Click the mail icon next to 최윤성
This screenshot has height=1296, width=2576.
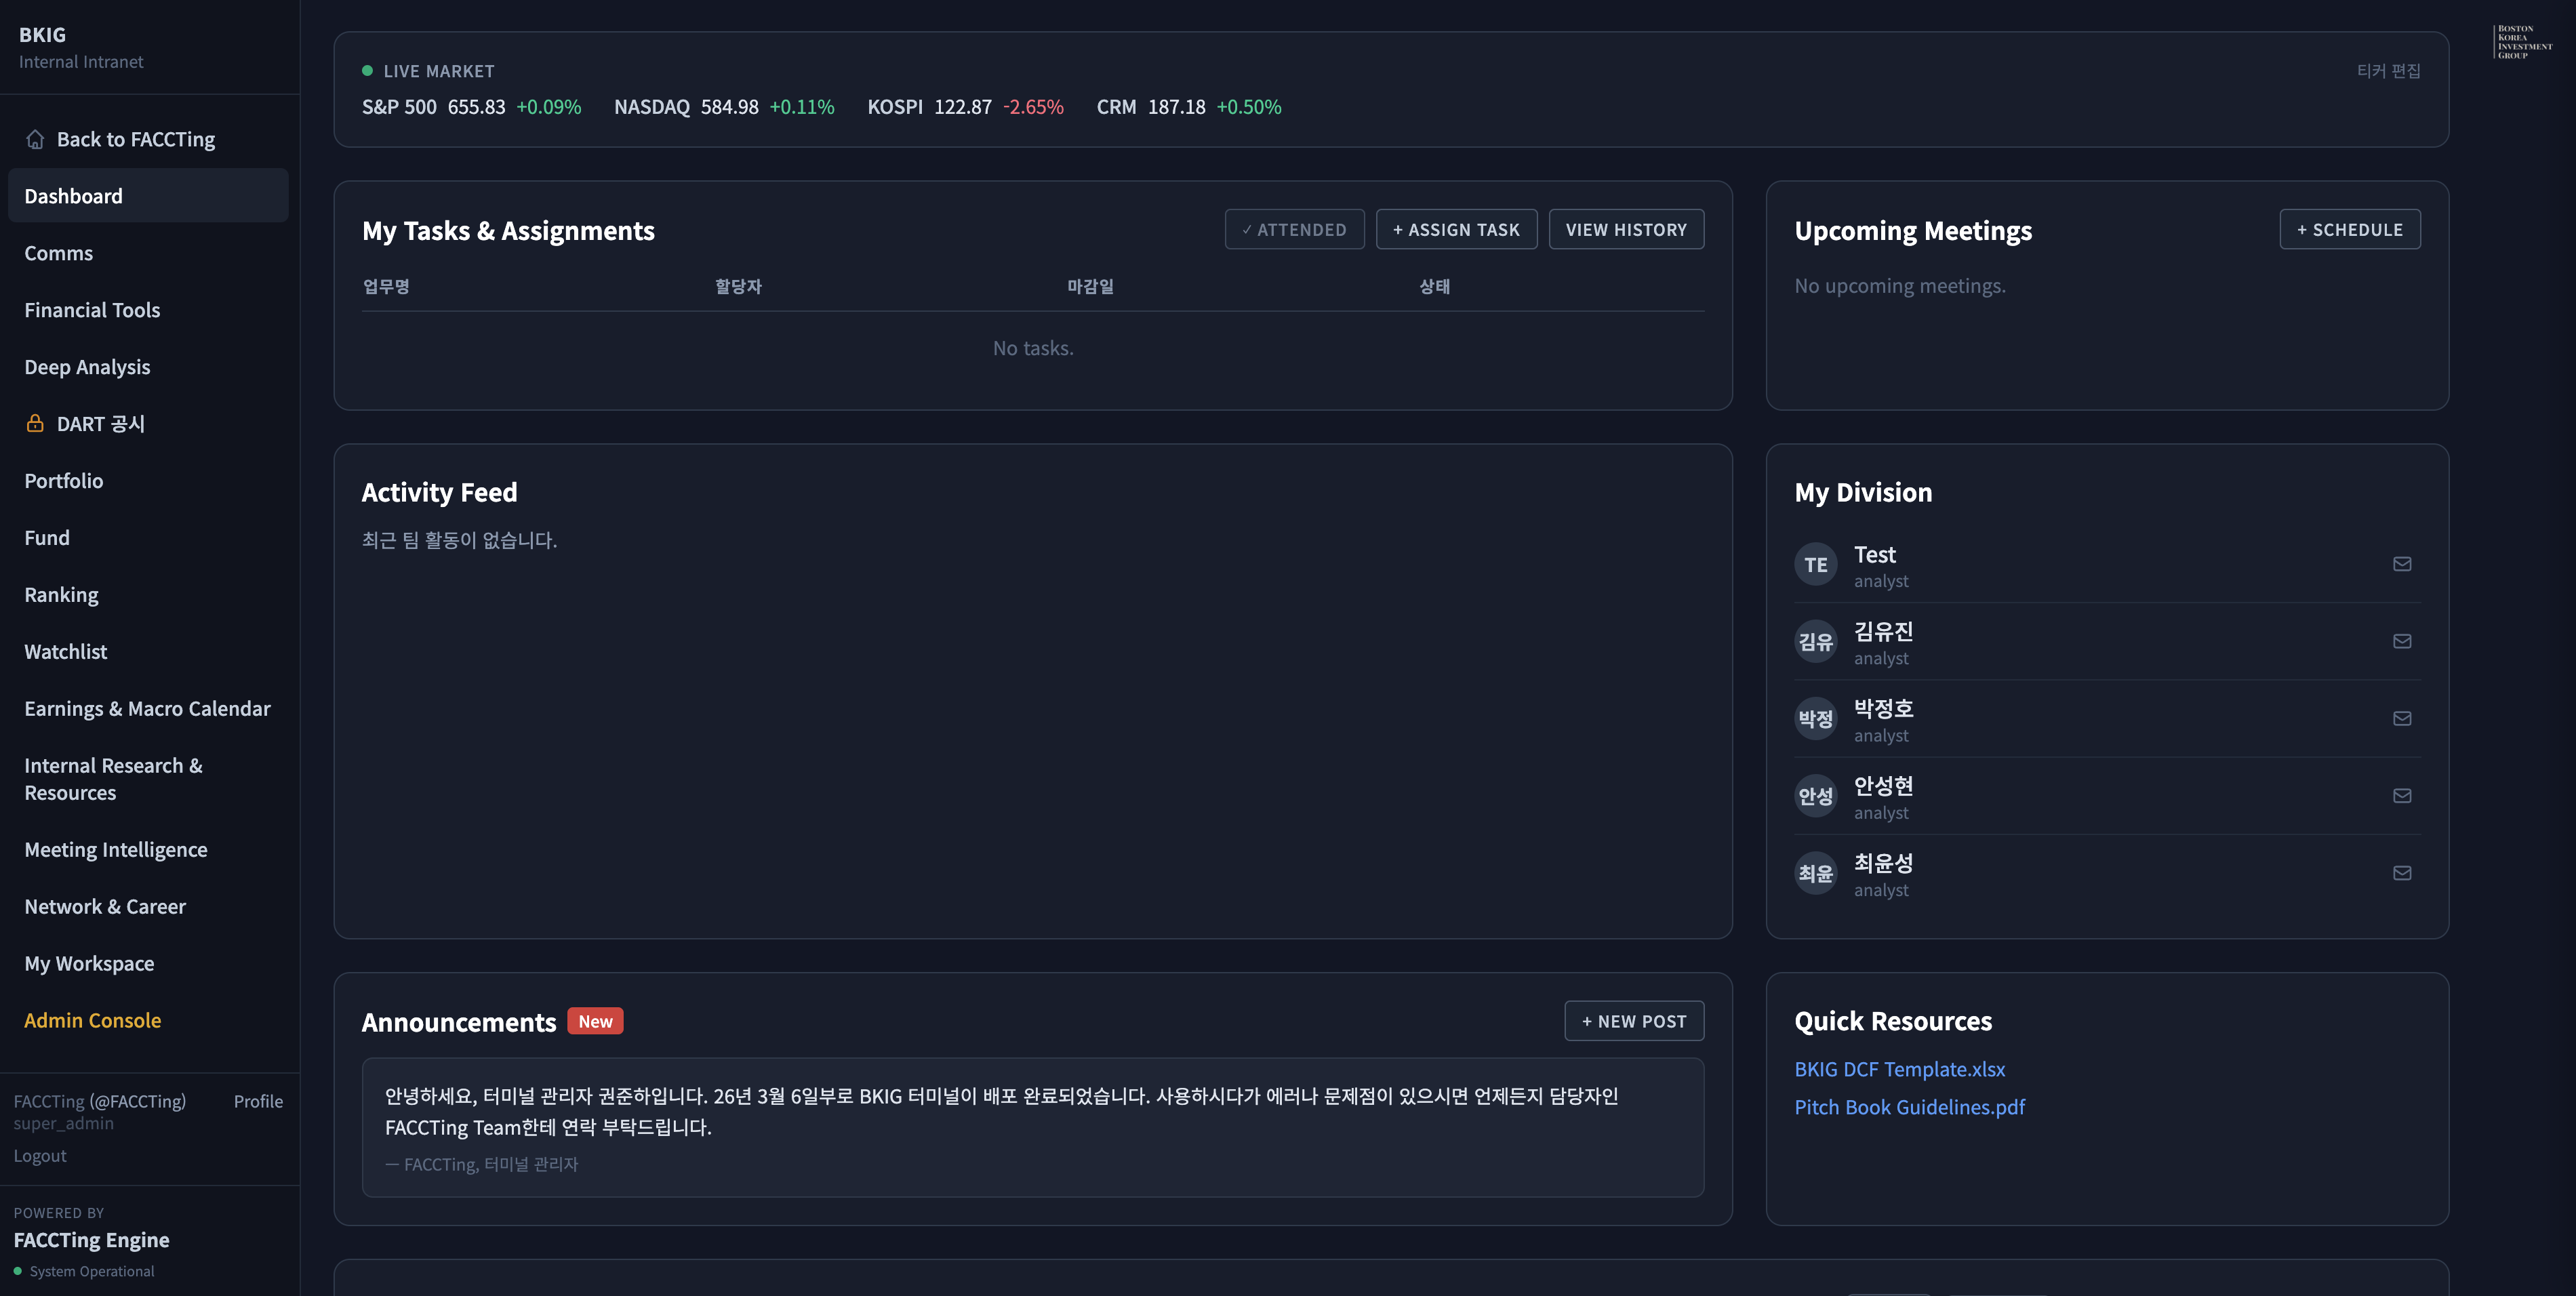tap(2402, 873)
